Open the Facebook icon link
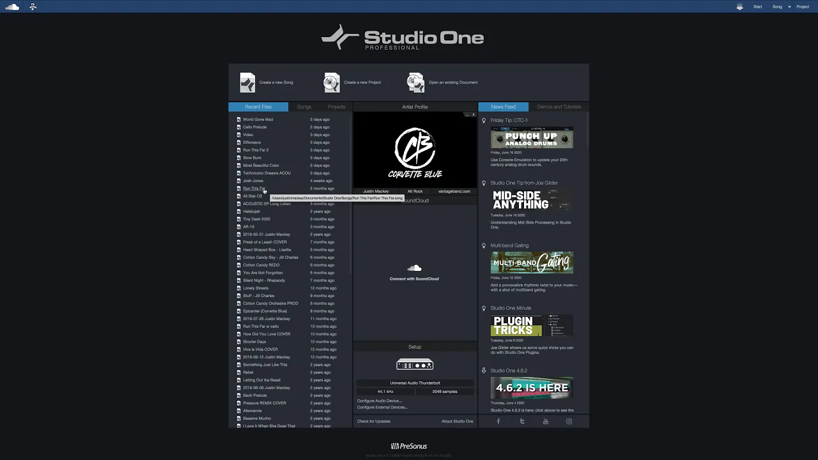This screenshot has height=460, width=818. [x=498, y=421]
